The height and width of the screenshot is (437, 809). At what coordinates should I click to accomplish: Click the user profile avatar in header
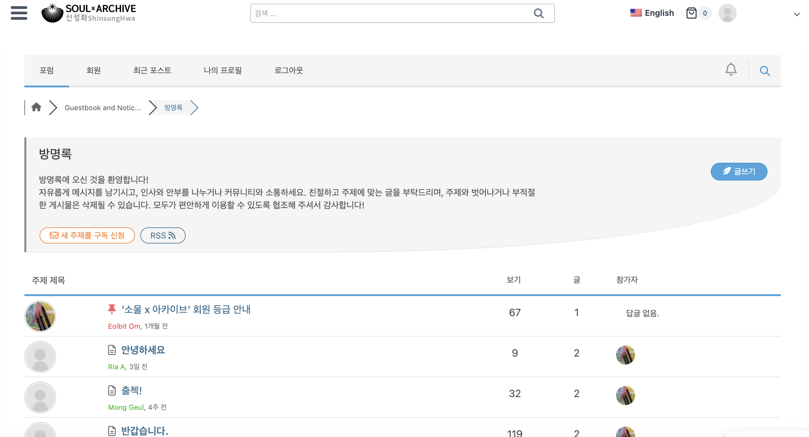727,13
